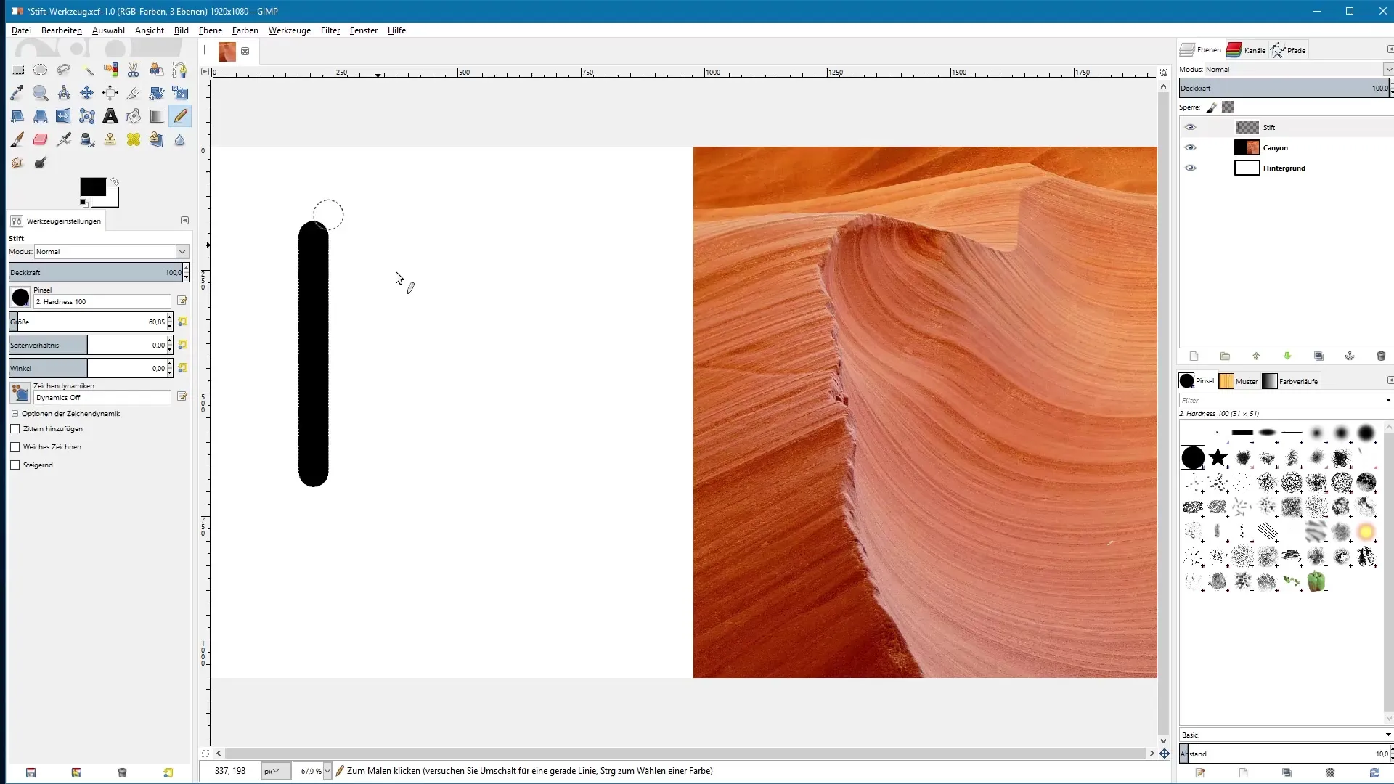The height and width of the screenshot is (784, 1394).
Task: Select the Crop tool
Action: coord(134,93)
